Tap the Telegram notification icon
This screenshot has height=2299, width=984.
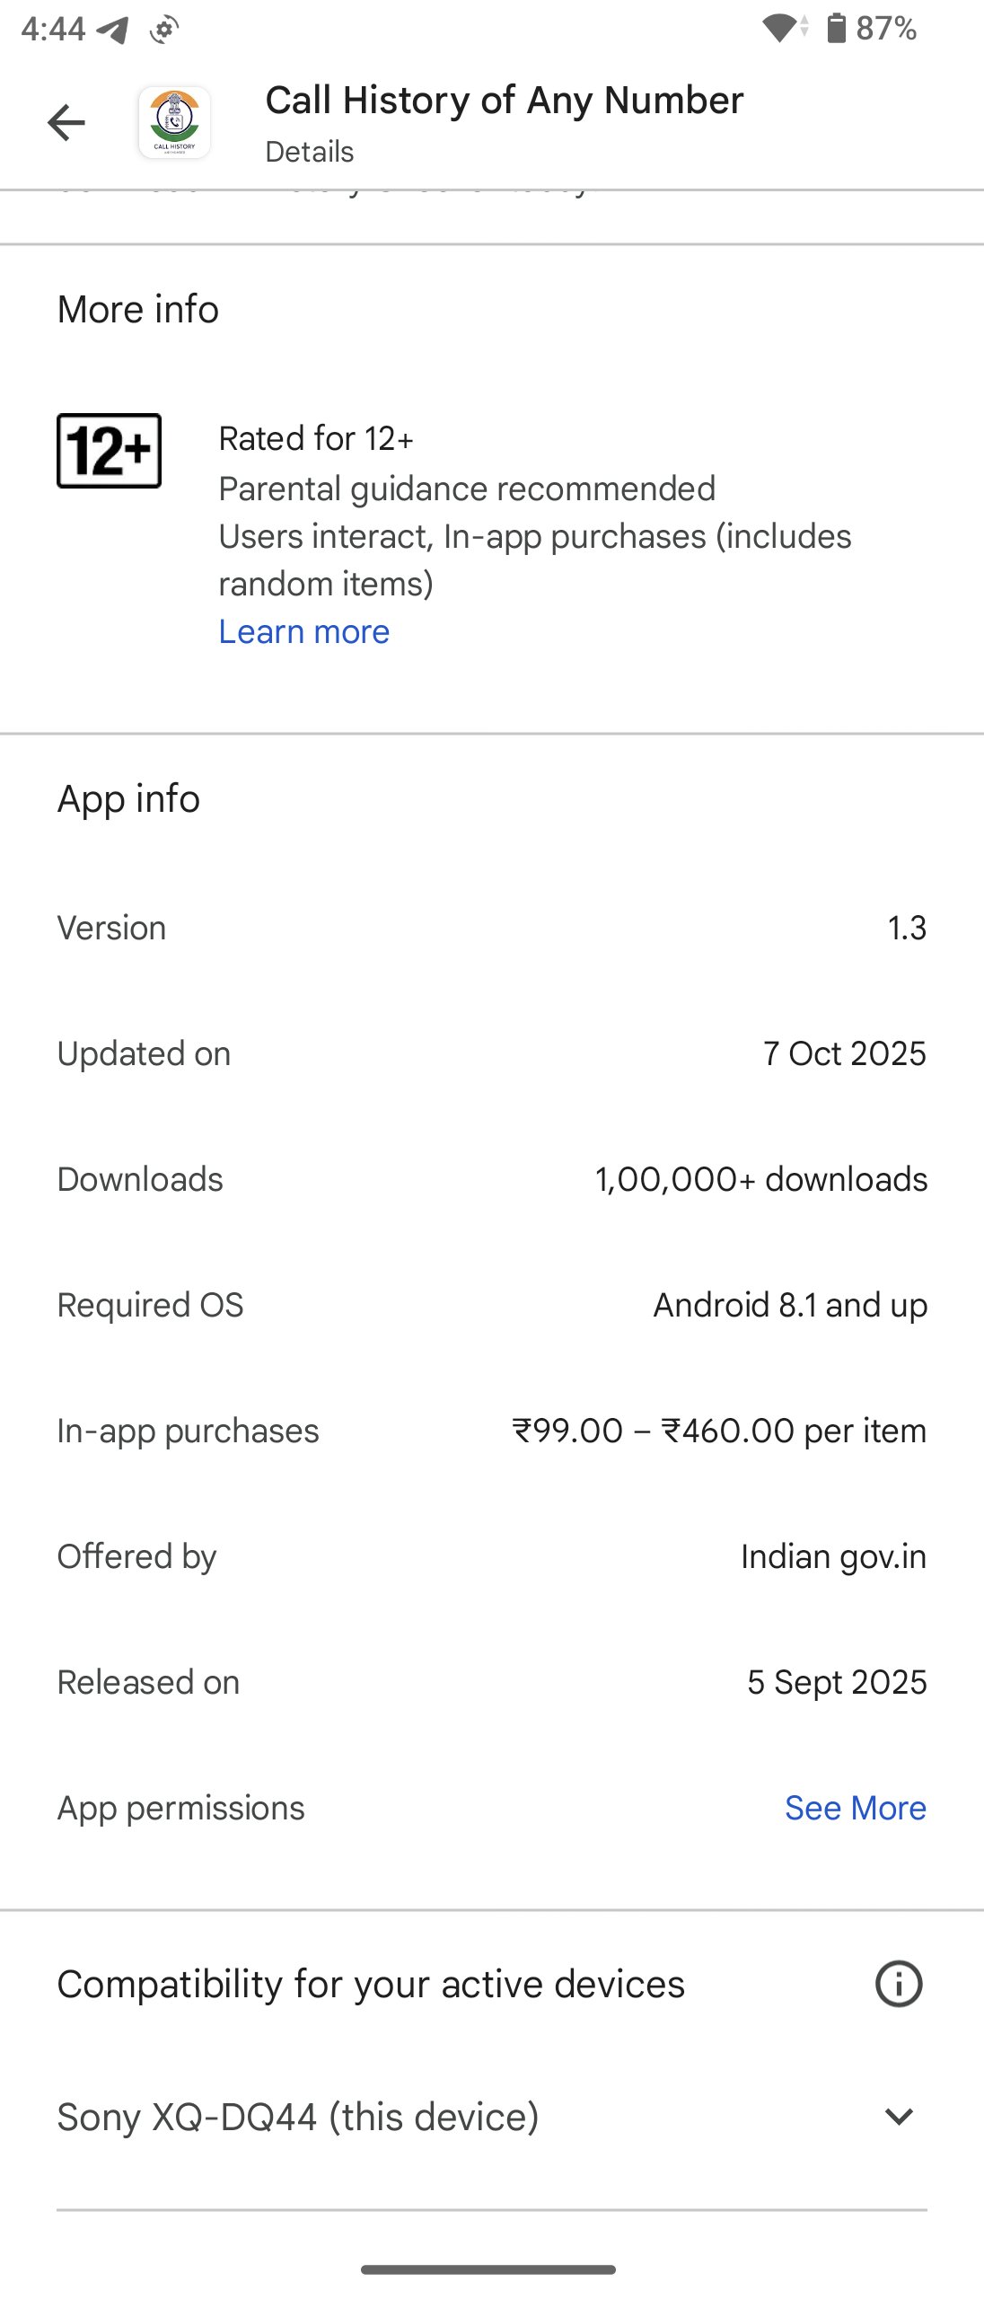point(113,30)
